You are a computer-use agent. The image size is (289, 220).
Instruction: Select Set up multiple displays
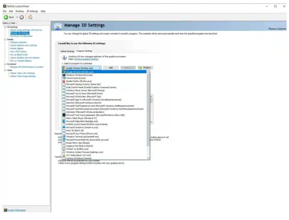[21, 61]
